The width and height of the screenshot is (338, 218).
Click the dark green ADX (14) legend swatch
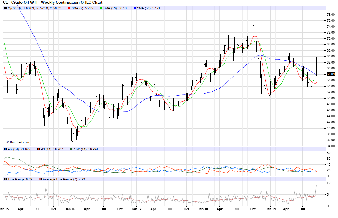[x=71, y=149]
